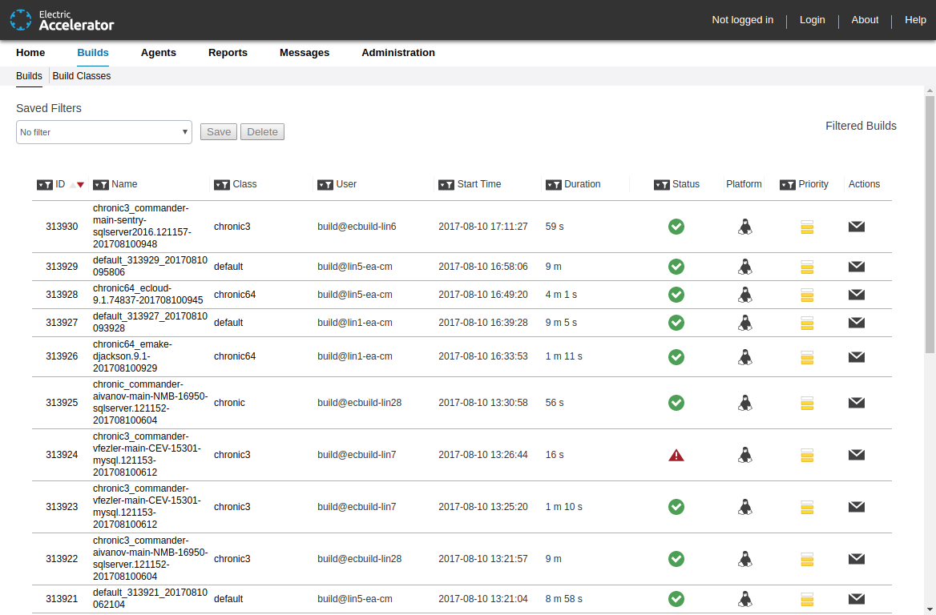
Task: Open the filter icon for Status column
Action: (662, 185)
